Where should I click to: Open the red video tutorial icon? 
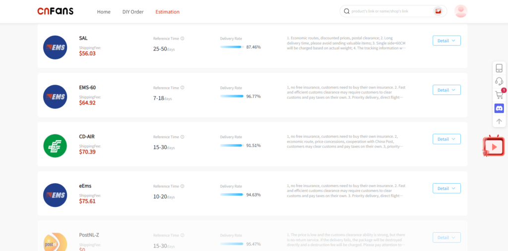(493, 147)
